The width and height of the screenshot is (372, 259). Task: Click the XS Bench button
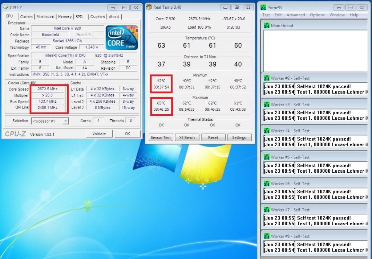[187, 137]
